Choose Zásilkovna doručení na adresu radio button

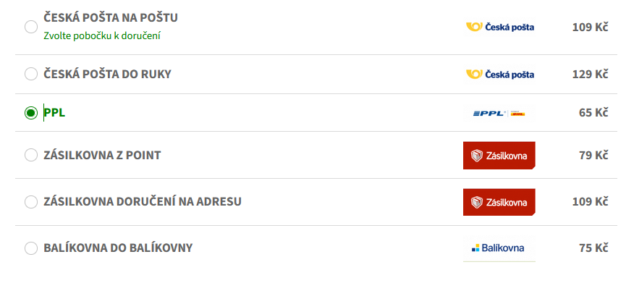tap(30, 201)
